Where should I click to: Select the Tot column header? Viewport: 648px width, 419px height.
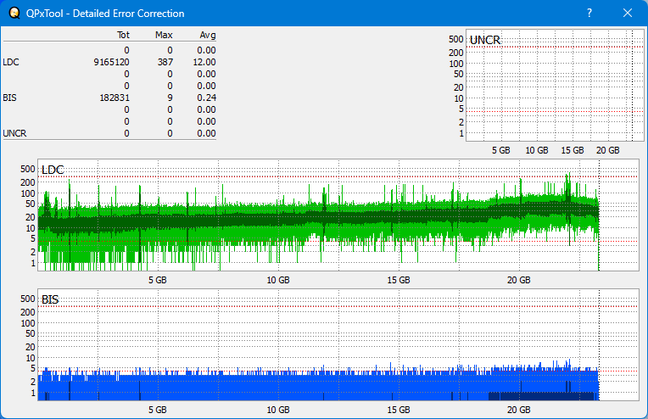point(123,35)
